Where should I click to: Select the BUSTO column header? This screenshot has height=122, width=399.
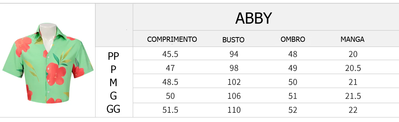pos(233,40)
